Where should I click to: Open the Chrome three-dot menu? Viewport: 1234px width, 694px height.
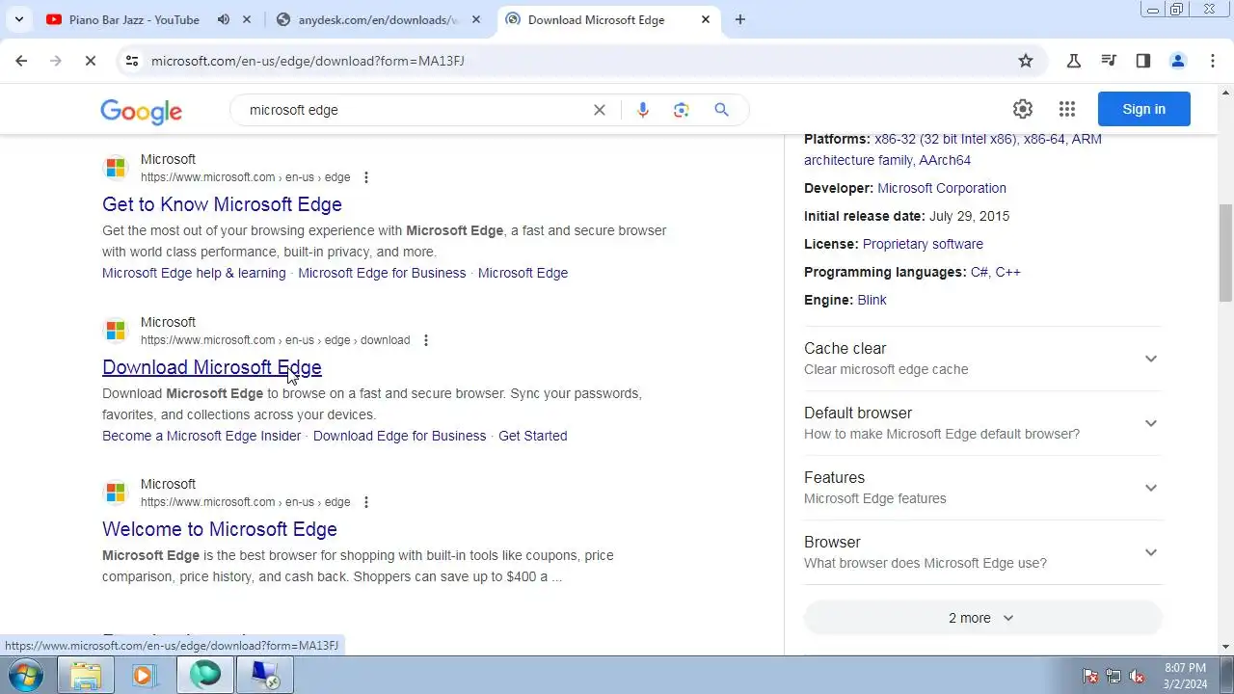(x=1213, y=61)
